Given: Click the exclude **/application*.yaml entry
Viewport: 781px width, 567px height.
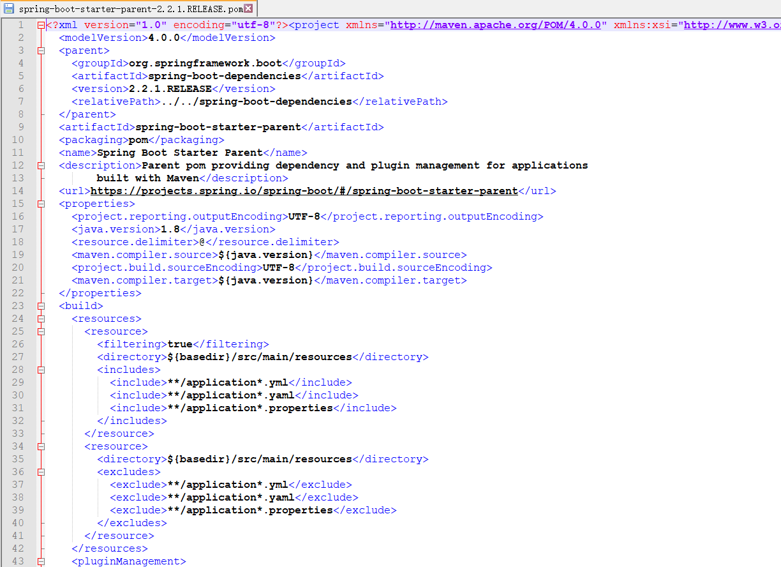Looking at the screenshot, I should coord(234,497).
